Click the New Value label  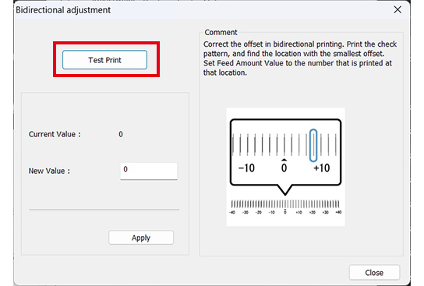[x=49, y=171]
